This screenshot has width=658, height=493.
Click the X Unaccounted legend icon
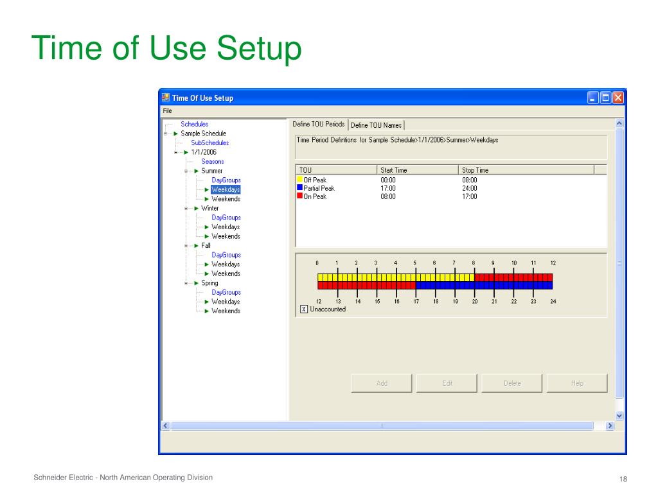[303, 308]
